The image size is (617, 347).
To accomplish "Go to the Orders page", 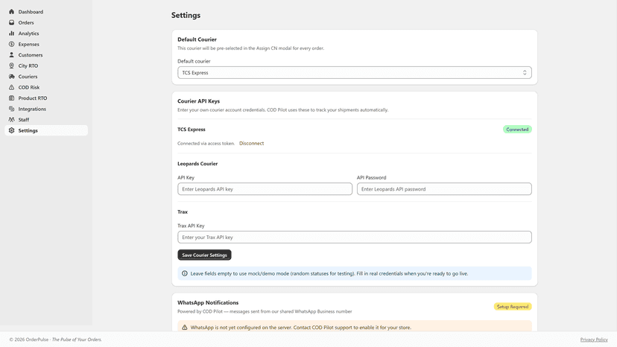I will (x=46, y=22).
